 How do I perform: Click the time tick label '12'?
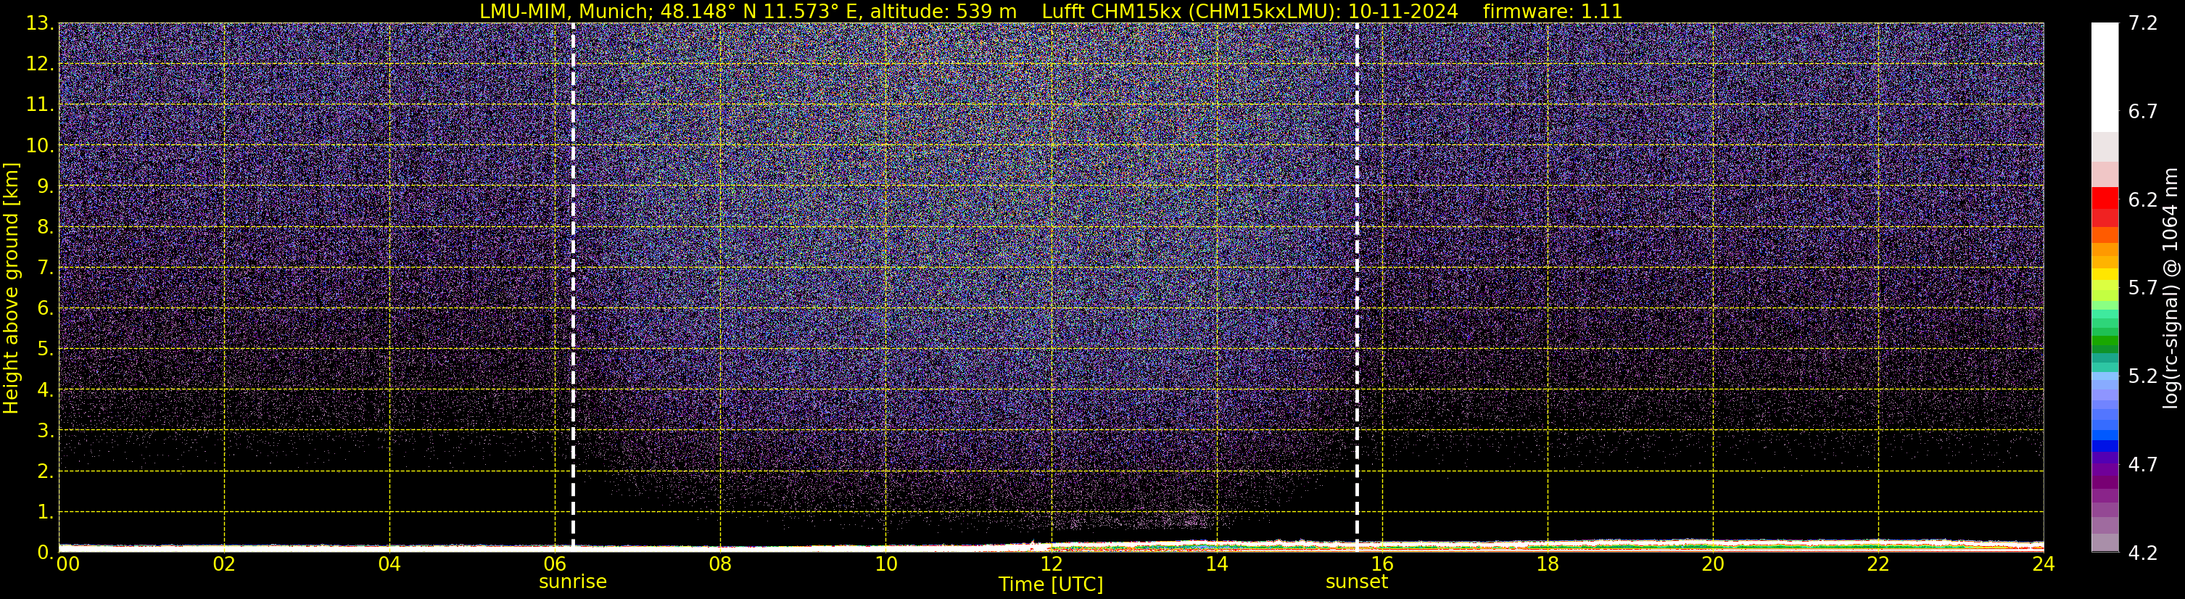tap(1051, 564)
